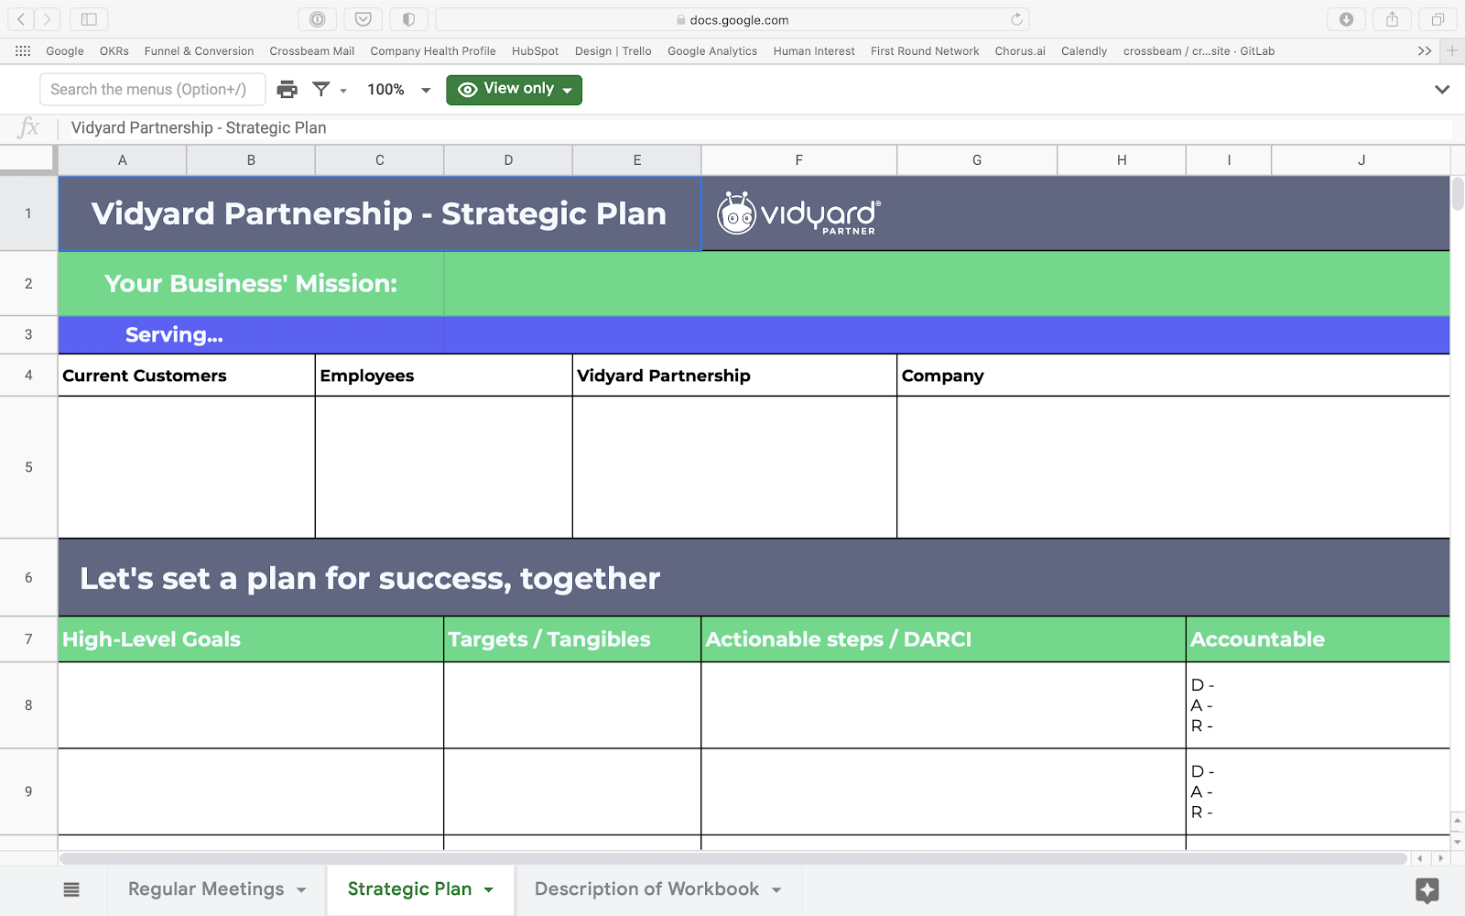
Task: Add a new tab with plus icon
Action: pyautogui.click(x=1451, y=51)
